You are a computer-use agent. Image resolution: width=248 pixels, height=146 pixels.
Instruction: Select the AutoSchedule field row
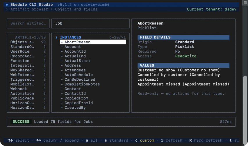(x=93, y=75)
